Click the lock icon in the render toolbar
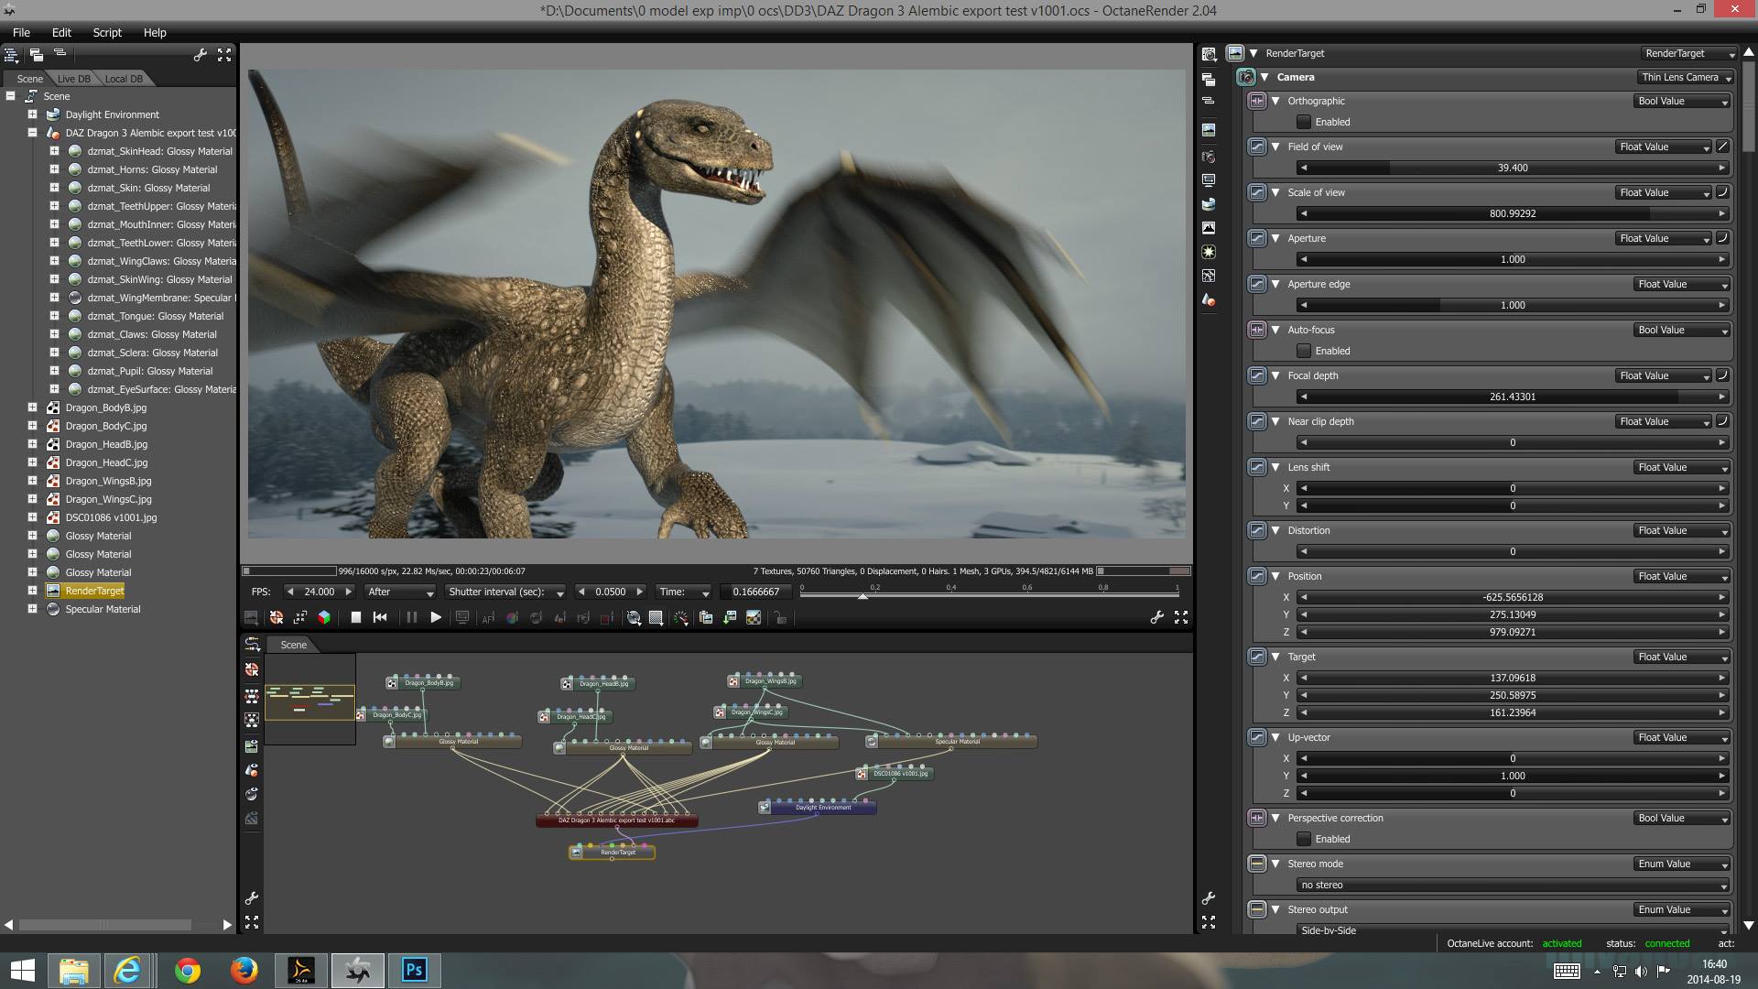This screenshot has height=989, width=1758. (780, 618)
